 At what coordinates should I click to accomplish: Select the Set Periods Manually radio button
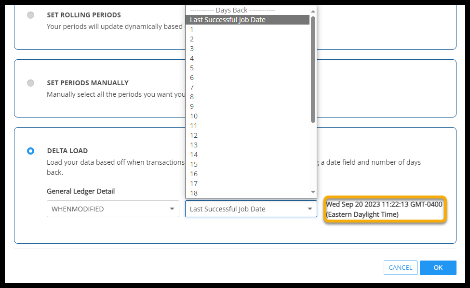click(31, 83)
